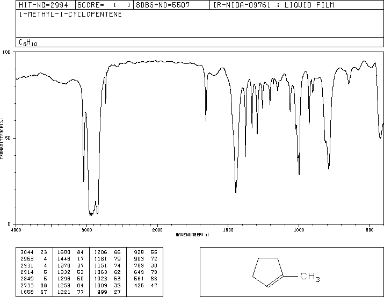This screenshot has width=384, height=297.
Task: Select peak table entry 1600
Action: point(70,252)
